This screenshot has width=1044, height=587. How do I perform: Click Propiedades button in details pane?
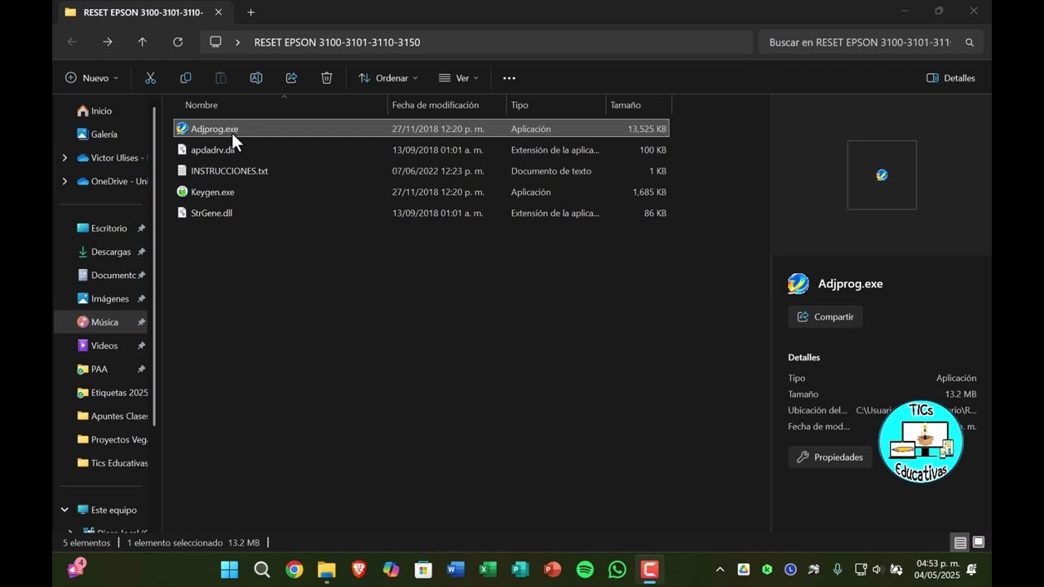pyautogui.click(x=830, y=457)
